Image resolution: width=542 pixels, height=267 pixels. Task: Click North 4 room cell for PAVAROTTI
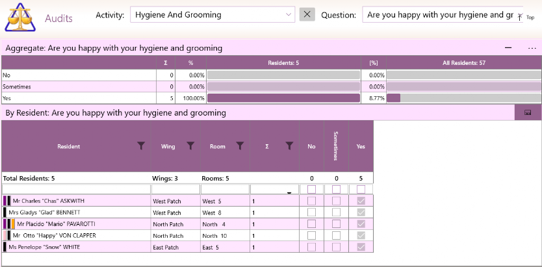click(x=225, y=224)
